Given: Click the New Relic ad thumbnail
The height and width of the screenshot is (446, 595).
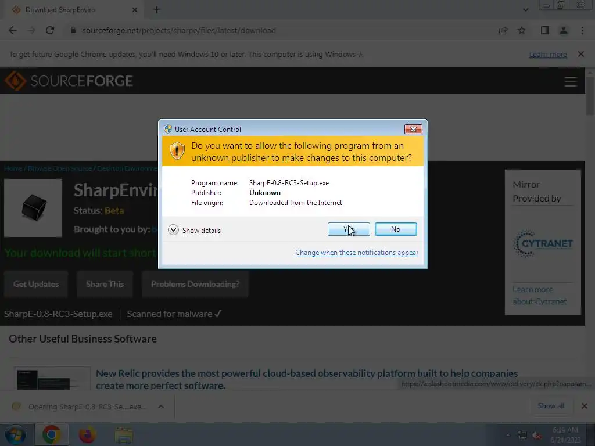Looking at the screenshot, I should click(x=52, y=379).
